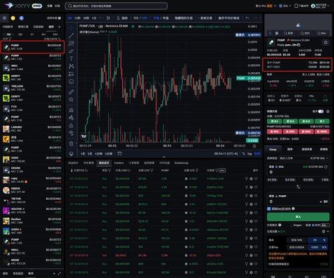Select the 5M timeframe tab in watchlist
This screenshot has height=278, width=334.
pyautogui.click(x=20, y=35)
